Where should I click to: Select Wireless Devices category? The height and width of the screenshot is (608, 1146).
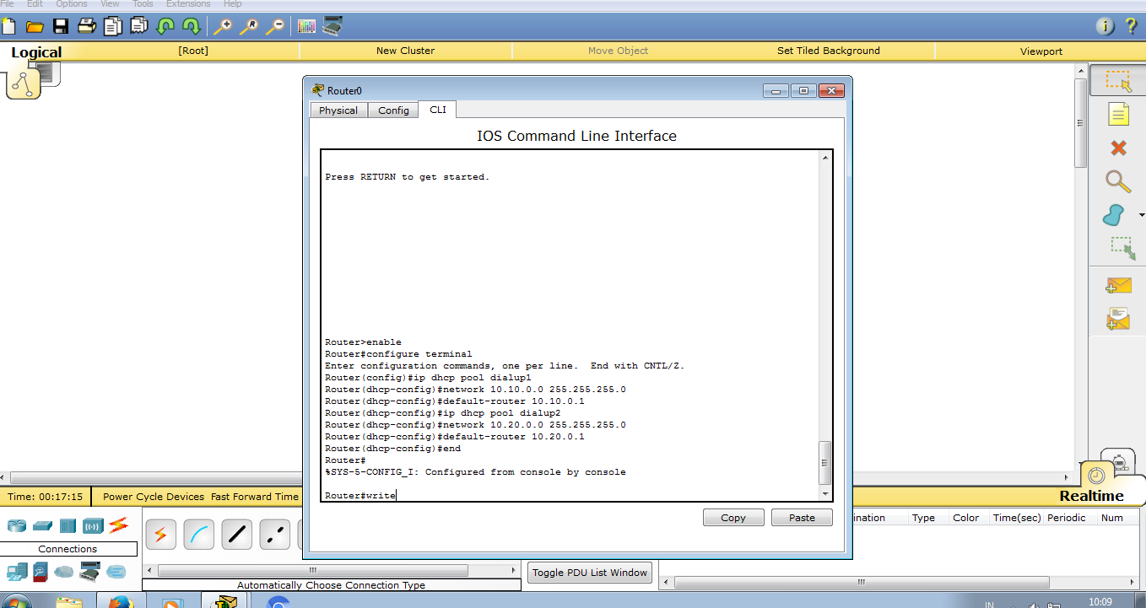(x=93, y=525)
